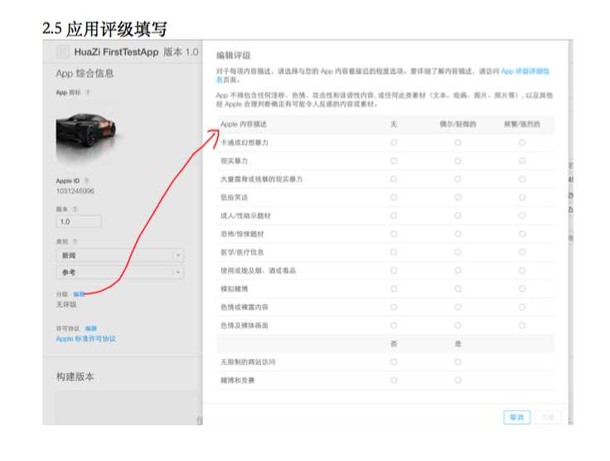Screen dimensions: 610x461
Task: Click the 编辑评级 dialog title
Action: pyautogui.click(x=234, y=56)
